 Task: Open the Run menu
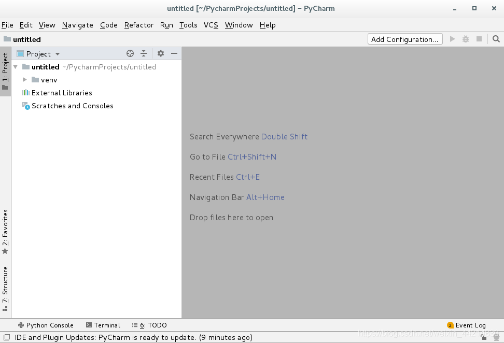click(166, 25)
